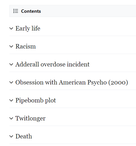
Task: Click the Death section heading
Action: point(24,136)
